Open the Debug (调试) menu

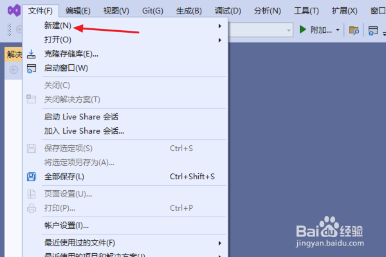(x=228, y=11)
